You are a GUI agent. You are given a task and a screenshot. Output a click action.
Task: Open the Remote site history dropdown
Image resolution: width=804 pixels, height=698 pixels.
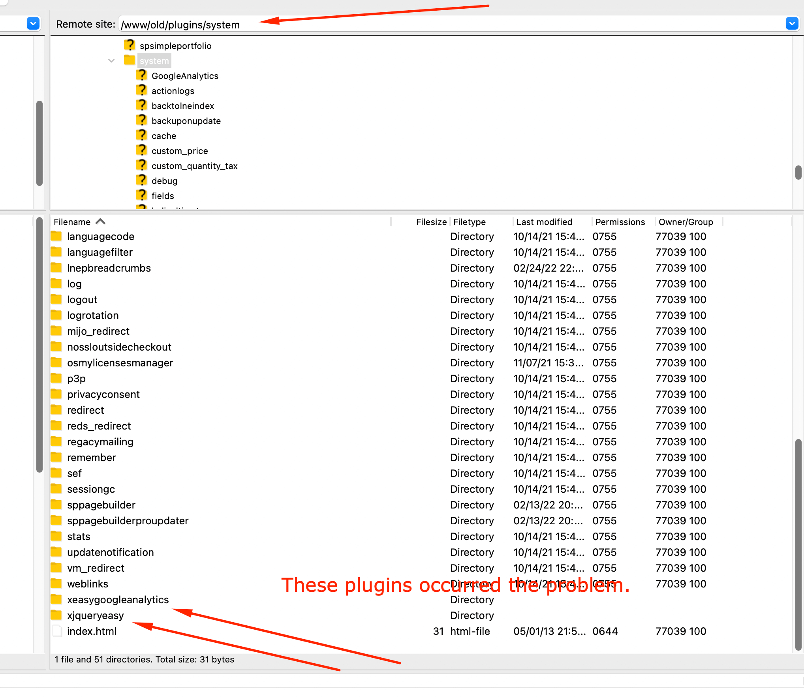(792, 23)
